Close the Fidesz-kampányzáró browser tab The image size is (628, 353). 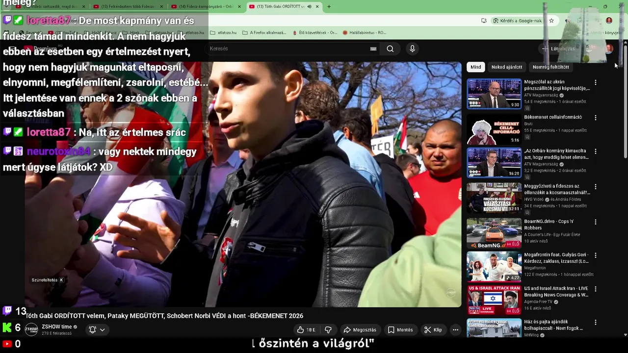(239, 6)
